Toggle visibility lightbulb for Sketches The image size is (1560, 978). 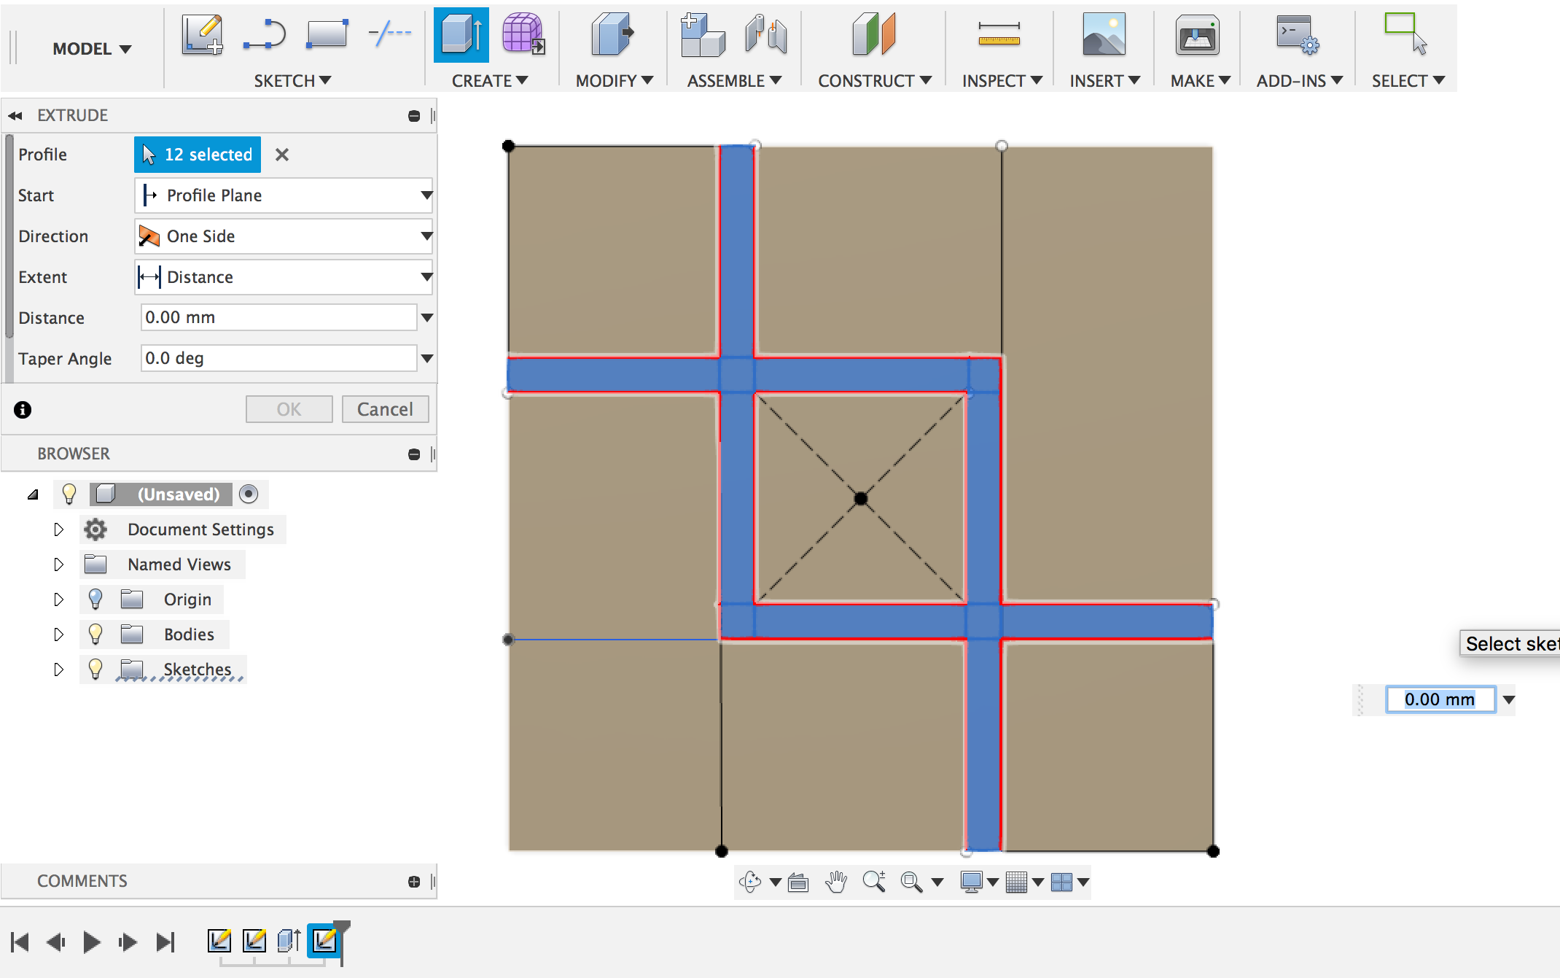pyautogui.click(x=95, y=669)
